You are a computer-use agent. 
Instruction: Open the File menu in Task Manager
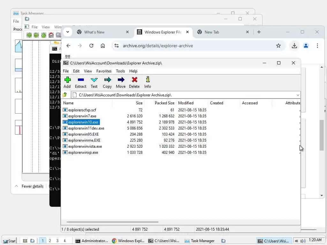point(16,21)
